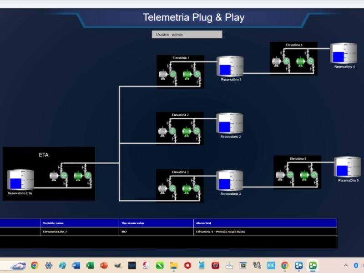Open the Reservatório 5 tank
The image size is (364, 273).
(x=347, y=167)
